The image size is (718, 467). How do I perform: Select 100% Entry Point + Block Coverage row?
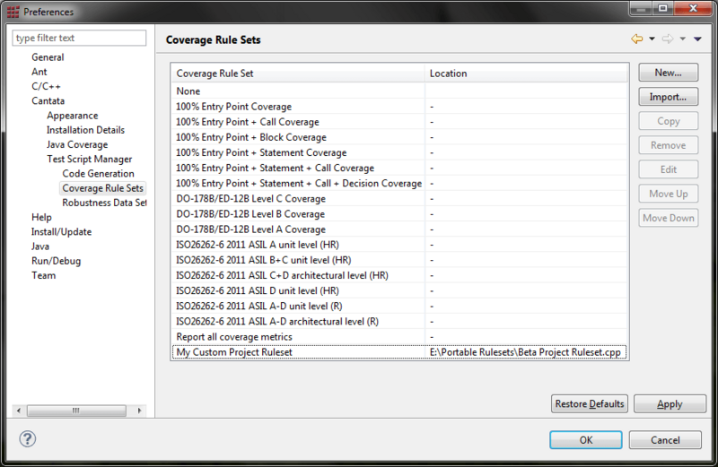click(x=399, y=137)
